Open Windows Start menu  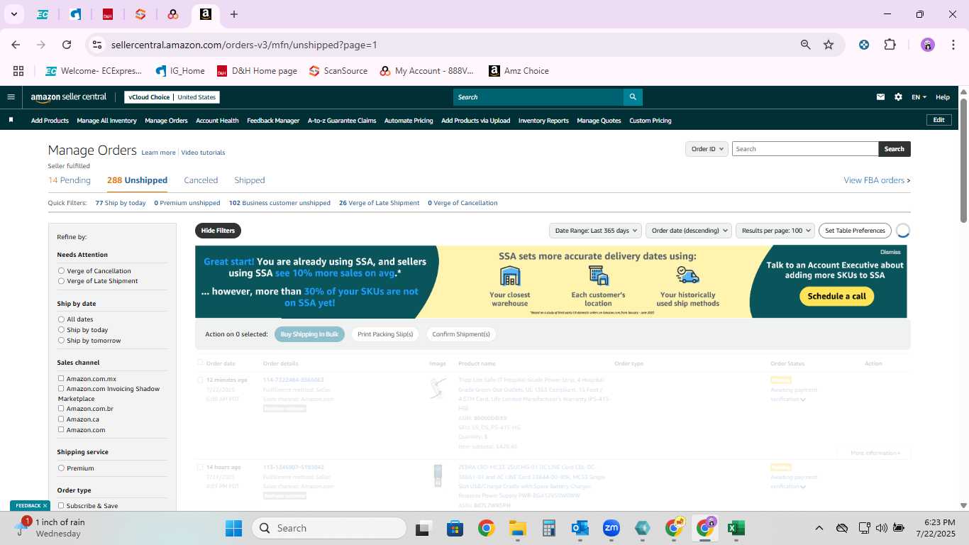[233, 528]
